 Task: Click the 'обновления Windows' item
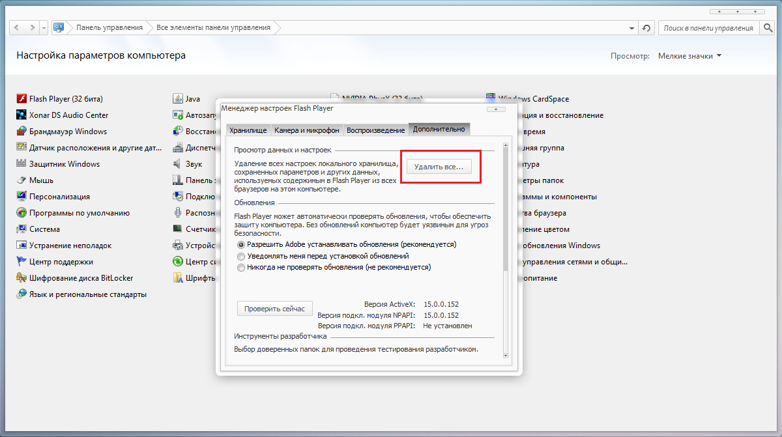point(561,246)
